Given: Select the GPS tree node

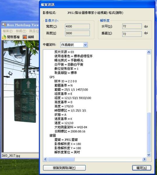Looking at the screenshot, I should click(x=52, y=77).
